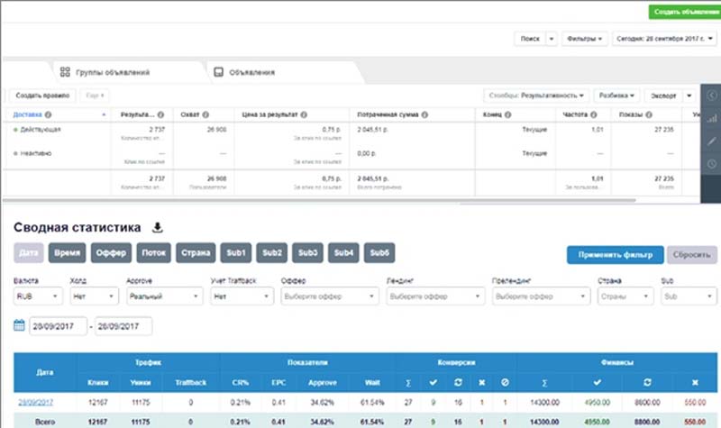This screenshot has width=721, height=428.
Task: Open the Валюта RUB dropdown
Action: 38,296
